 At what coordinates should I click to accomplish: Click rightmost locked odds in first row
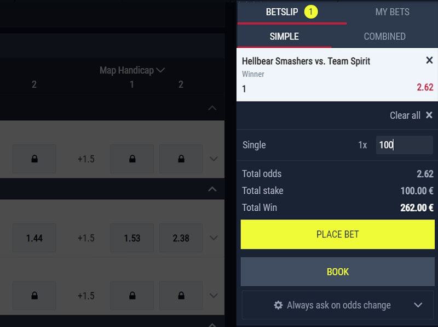[181, 159]
